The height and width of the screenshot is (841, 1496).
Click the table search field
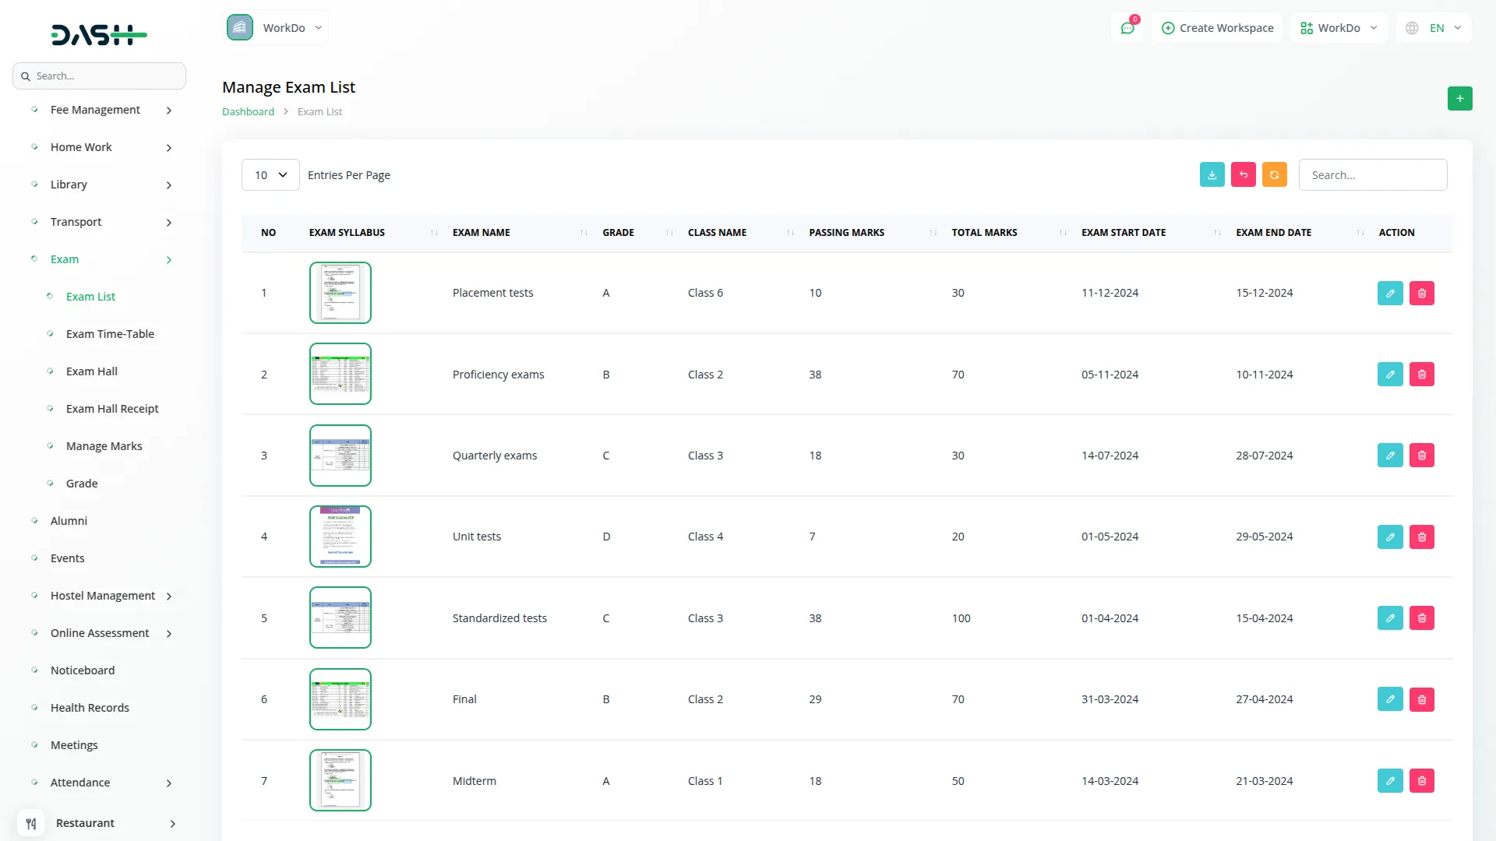[x=1373, y=175]
